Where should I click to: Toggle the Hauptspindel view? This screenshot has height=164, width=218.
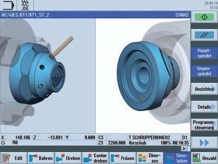[204, 53]
